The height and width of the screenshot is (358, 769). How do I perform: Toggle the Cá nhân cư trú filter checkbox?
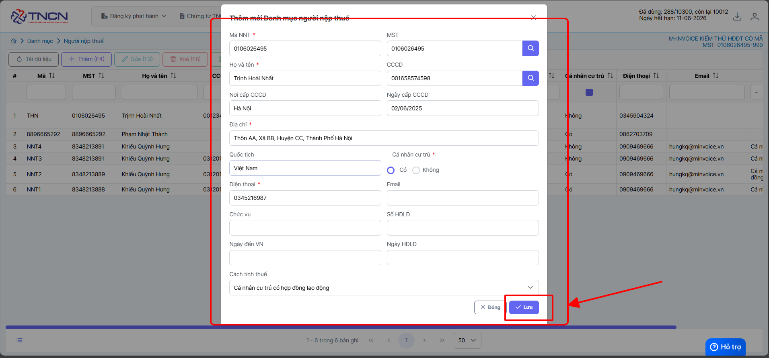tap(589, 92)
